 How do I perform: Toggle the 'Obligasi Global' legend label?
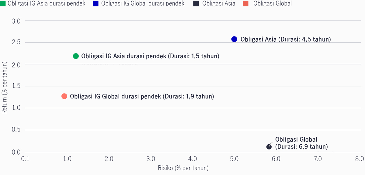pyautogui.click(x=272, y=4)
